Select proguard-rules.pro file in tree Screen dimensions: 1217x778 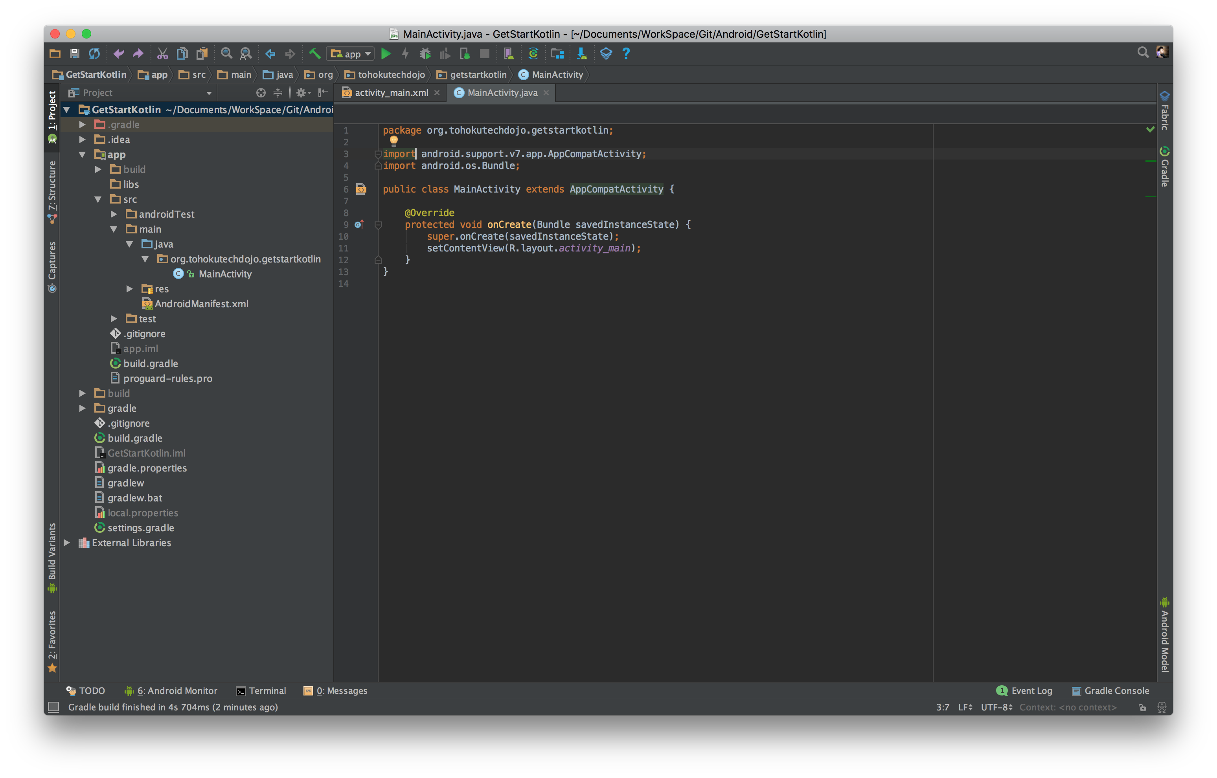(162, 378)
